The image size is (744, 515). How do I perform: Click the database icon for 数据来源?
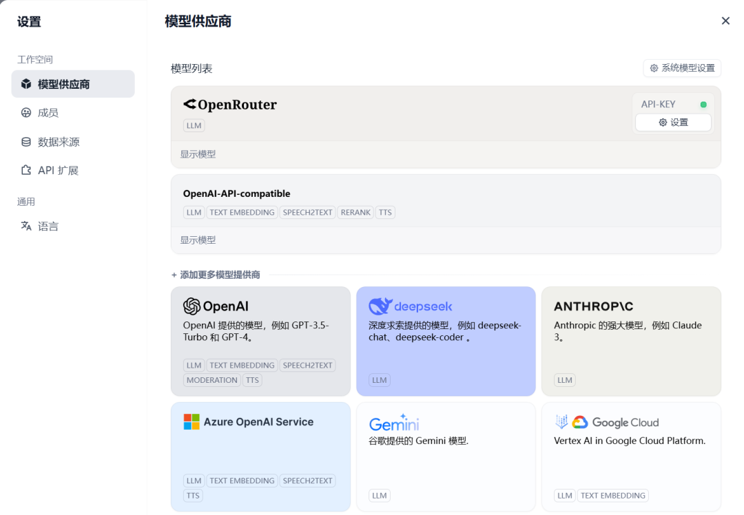click(x=26, y=142)
